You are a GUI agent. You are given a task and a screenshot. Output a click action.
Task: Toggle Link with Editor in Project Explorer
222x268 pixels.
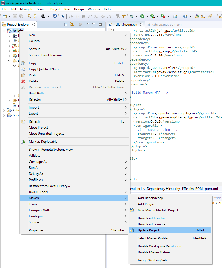point(72,25)
